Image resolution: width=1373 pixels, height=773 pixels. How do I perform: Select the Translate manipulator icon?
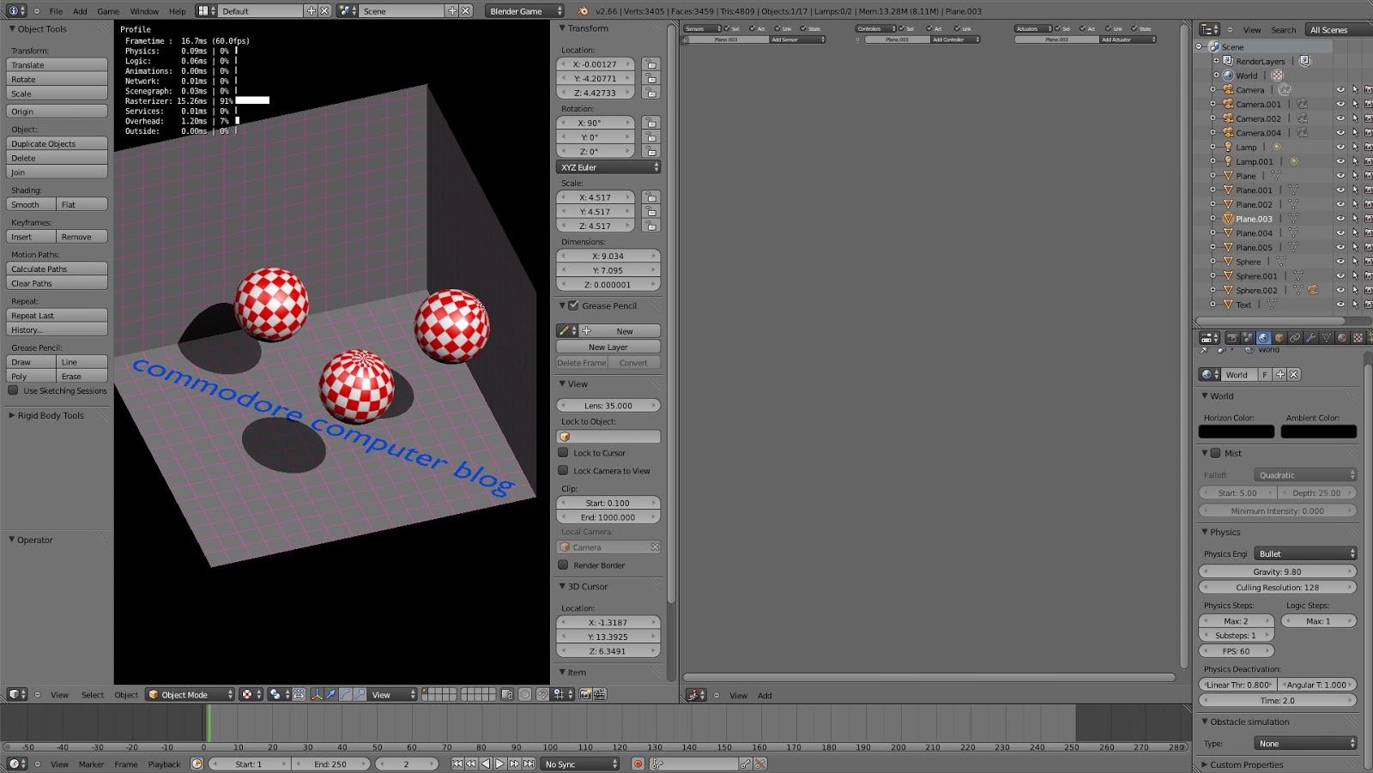tap(331, 695)
